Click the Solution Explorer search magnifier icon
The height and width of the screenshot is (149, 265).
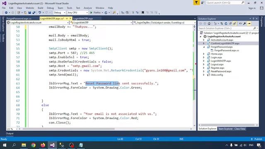255,28
